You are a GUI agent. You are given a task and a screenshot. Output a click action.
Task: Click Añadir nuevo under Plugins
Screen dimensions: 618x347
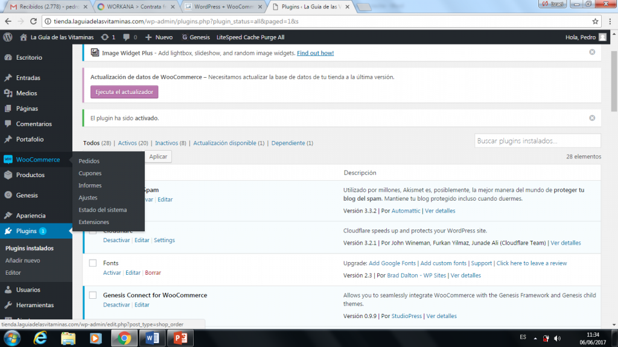tap(22, 260)
